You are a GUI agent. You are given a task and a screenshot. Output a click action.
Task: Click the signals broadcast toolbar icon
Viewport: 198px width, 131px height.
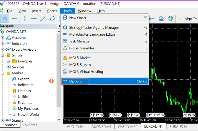(x=152, y=19)
